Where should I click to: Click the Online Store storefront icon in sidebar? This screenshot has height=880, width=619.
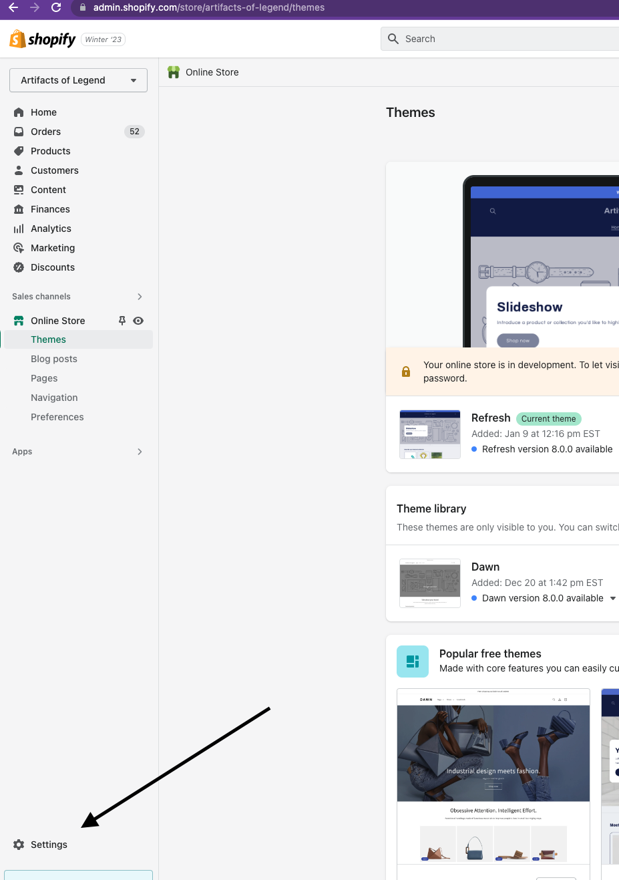coord(19,321)
